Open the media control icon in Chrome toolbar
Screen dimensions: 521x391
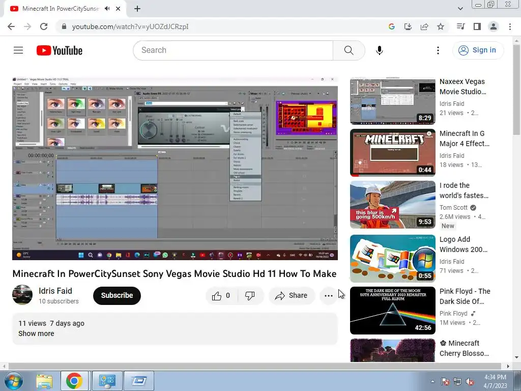tap(460, 26)
